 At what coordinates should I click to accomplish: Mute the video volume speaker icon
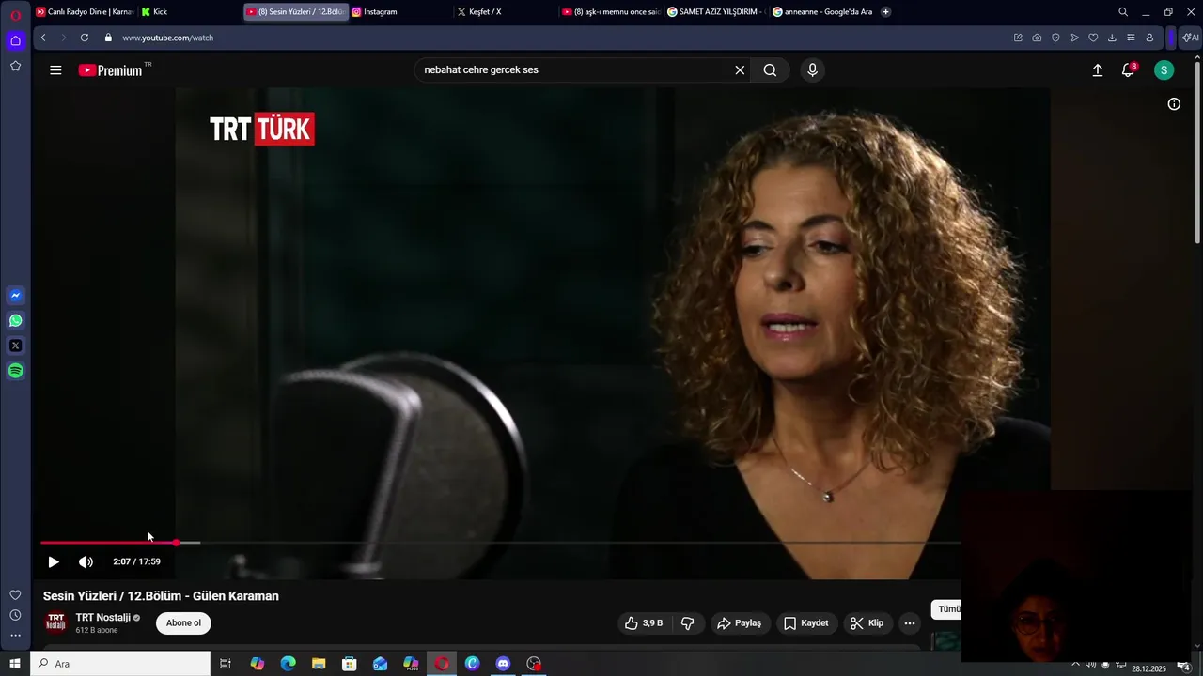86,561
